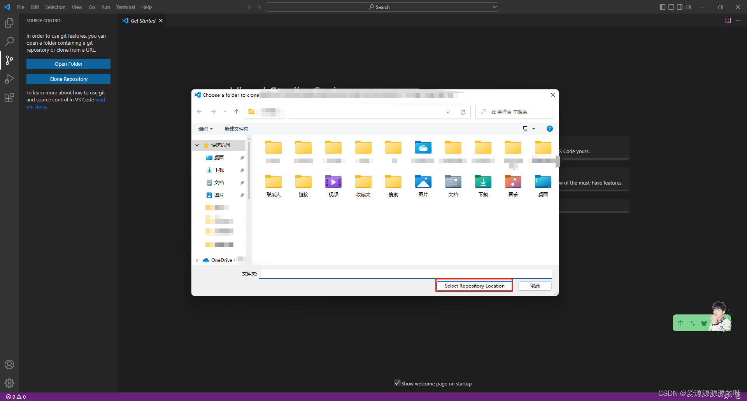Open the 组织 dropdown menu
Image resolution: width=747 pixels, height=401 pixels.
coord(205,129)
